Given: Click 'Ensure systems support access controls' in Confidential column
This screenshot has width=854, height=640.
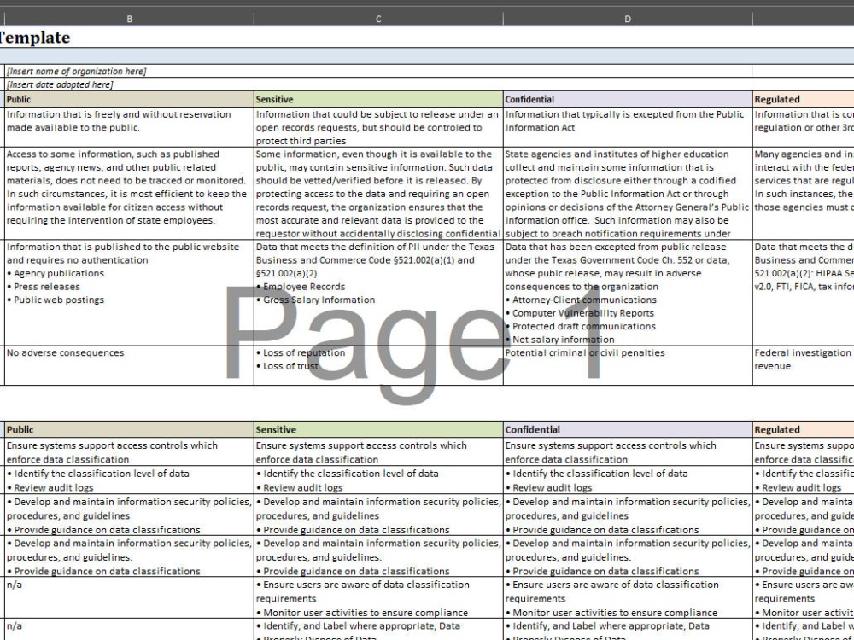Looking at the screenshot, I should click(x=628, y=451).
